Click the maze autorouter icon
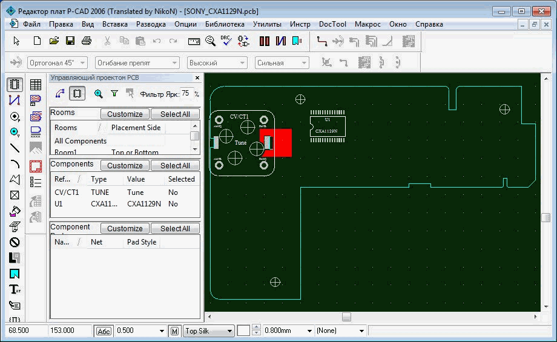 point(409,41)
